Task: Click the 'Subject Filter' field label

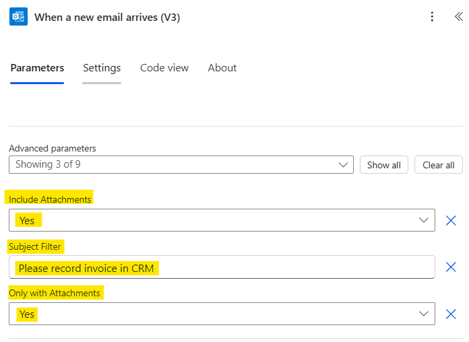Action: [36, 246]
